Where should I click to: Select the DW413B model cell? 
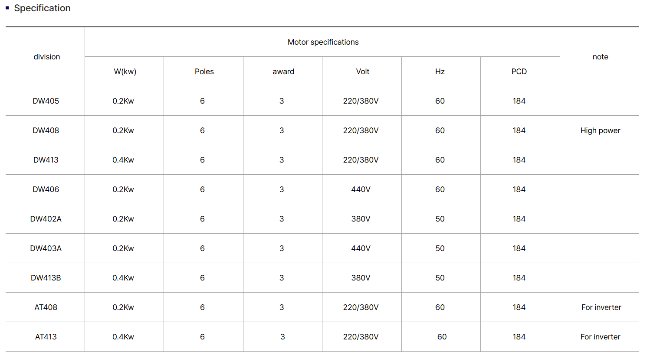46,278
